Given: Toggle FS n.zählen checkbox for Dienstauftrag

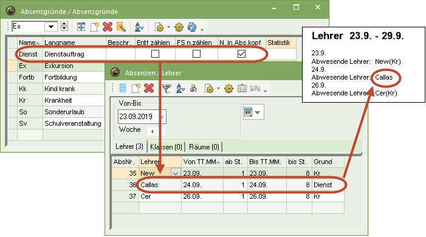Looking at the screenshot, I should [196, 54].
